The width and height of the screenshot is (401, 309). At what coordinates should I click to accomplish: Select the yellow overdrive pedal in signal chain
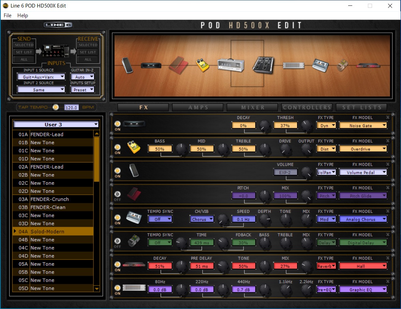[x=203, y=65]
